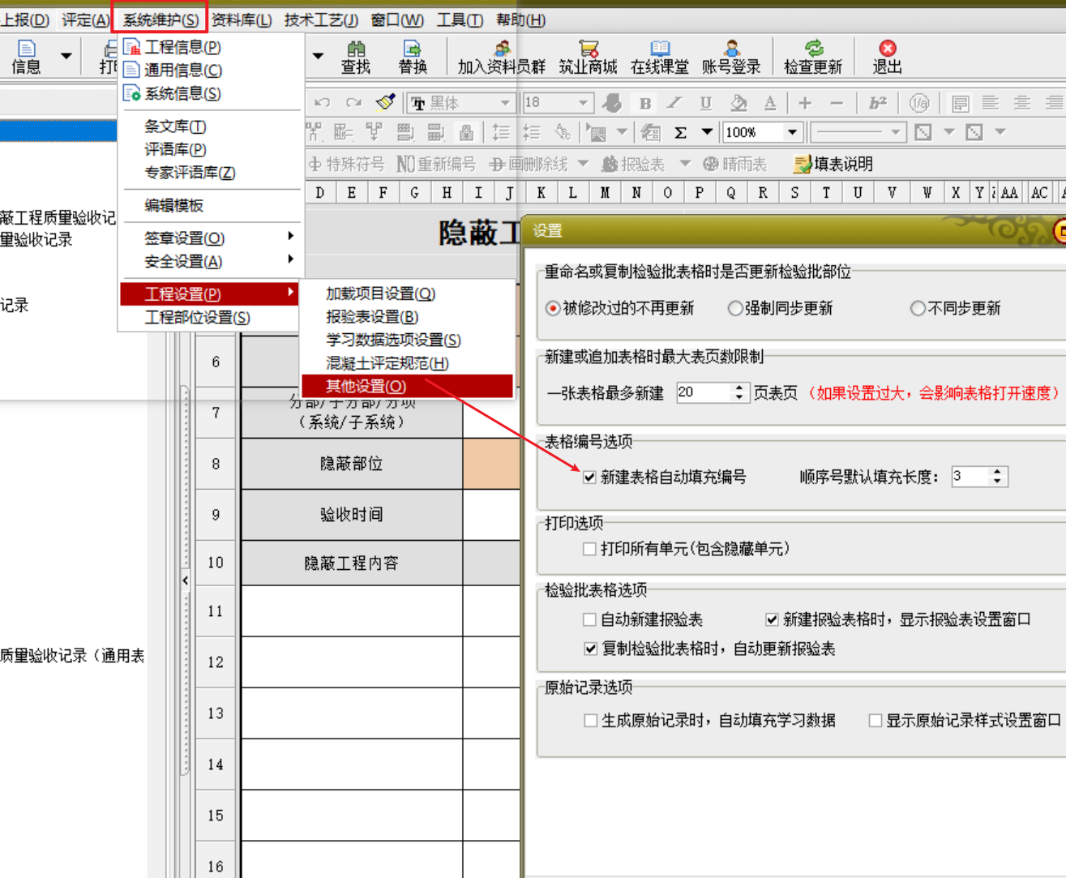Click the 隐蔽部位 table cell
The width and height of the screenshot is (1066, 878).
pyautogui.click(x=351, y=464)
